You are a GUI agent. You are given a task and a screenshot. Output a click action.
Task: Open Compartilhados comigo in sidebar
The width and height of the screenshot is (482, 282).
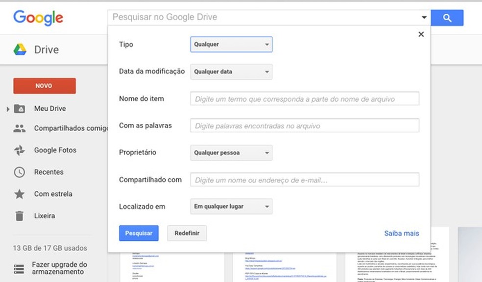click(x=71, y=128)
